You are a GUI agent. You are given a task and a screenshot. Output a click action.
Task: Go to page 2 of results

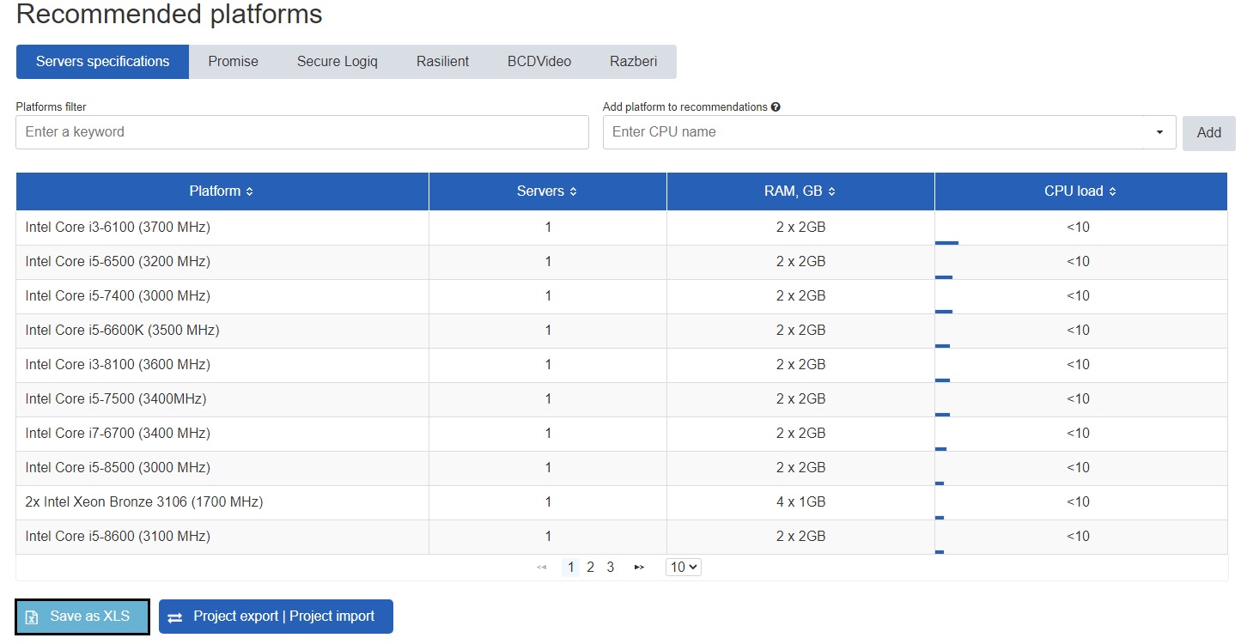pos(590,567)
